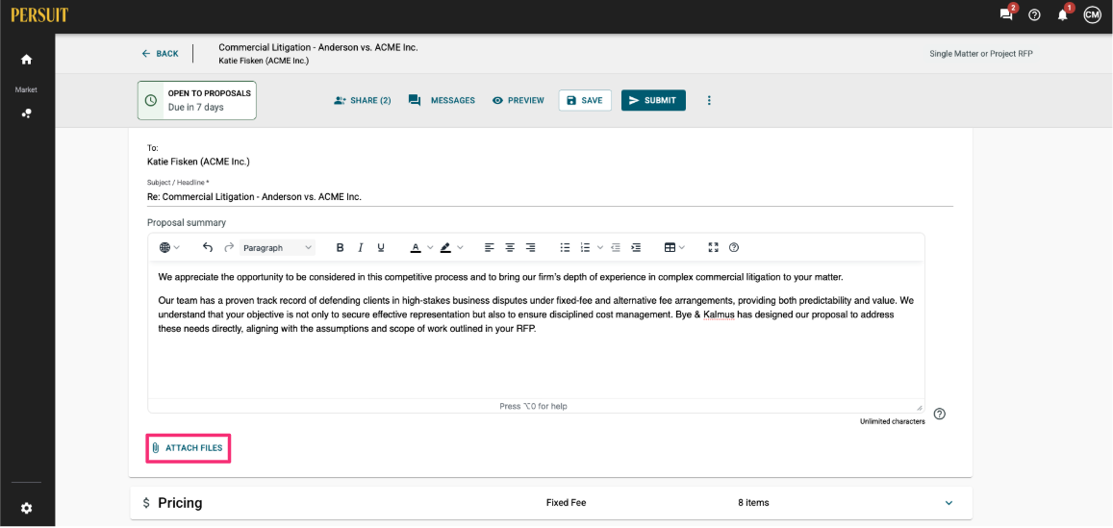Viewport: 1113px width, 528px height.
Task: Open the editor help icon
Action: click(x=734, y=248)
